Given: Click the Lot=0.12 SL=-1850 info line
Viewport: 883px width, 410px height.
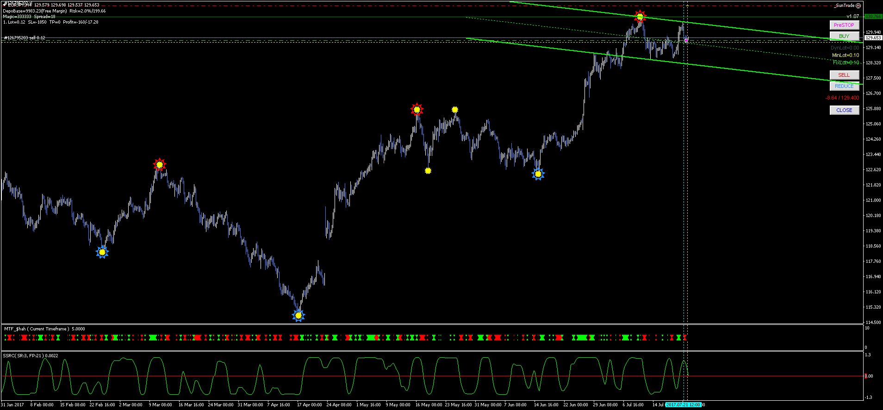Looking at the screenshot, I should click(51, 22).
